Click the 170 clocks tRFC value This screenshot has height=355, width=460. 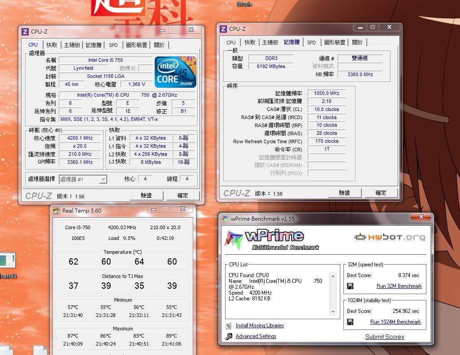point(326,141)
